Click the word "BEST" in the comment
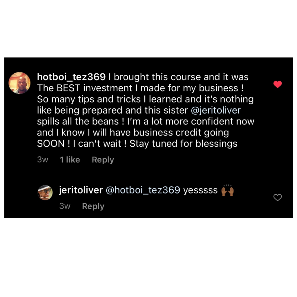The width and height of the screenshot is (297, 297). coord(68,88)
